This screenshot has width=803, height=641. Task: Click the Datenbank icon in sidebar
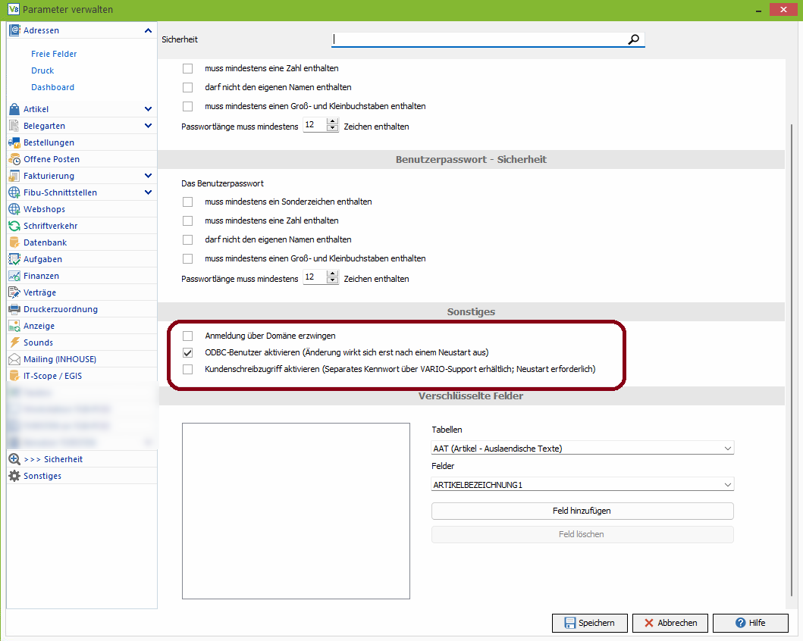point(14,242)
